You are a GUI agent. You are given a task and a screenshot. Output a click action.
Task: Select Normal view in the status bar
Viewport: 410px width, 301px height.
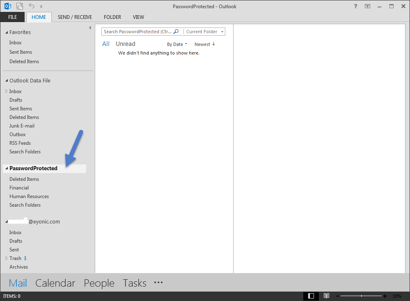[x=311, y=296]
